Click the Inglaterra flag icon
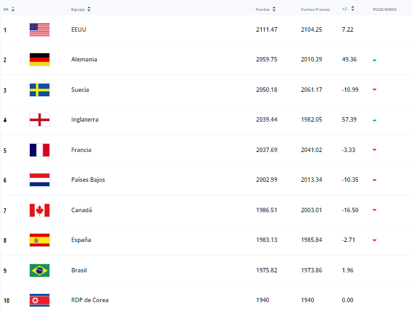 (39, 120)
